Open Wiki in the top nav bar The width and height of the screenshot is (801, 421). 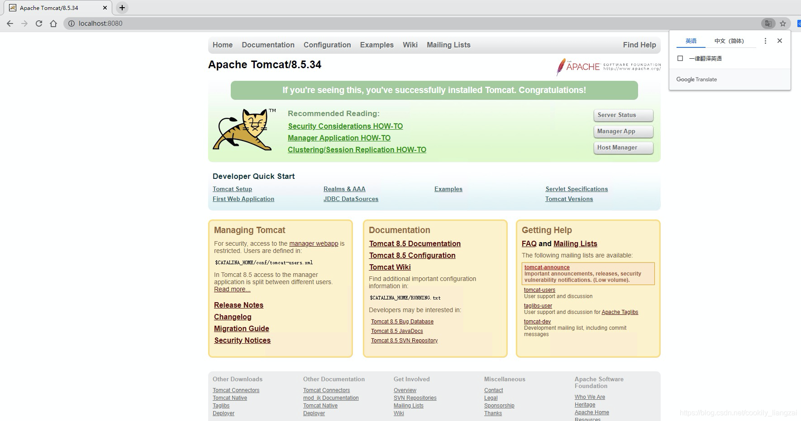coord(410,45)
